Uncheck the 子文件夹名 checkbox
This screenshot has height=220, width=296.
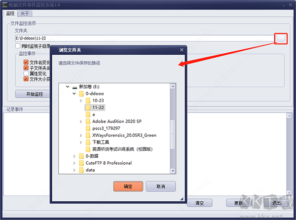coord(26,68)
